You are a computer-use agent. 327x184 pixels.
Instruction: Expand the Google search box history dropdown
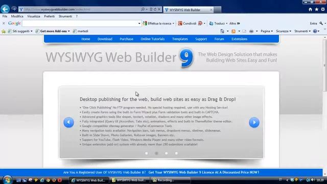click(139, 24)
